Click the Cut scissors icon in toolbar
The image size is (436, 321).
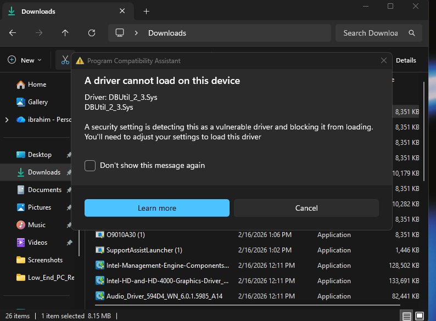[x=65, y=60]
